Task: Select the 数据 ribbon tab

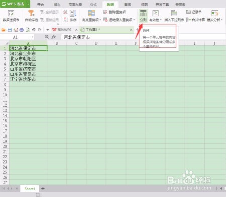Action: (x=110, y=5)
